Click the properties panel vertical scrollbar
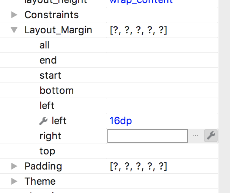Viewport: 230px width, 193px height. (224, 95)
